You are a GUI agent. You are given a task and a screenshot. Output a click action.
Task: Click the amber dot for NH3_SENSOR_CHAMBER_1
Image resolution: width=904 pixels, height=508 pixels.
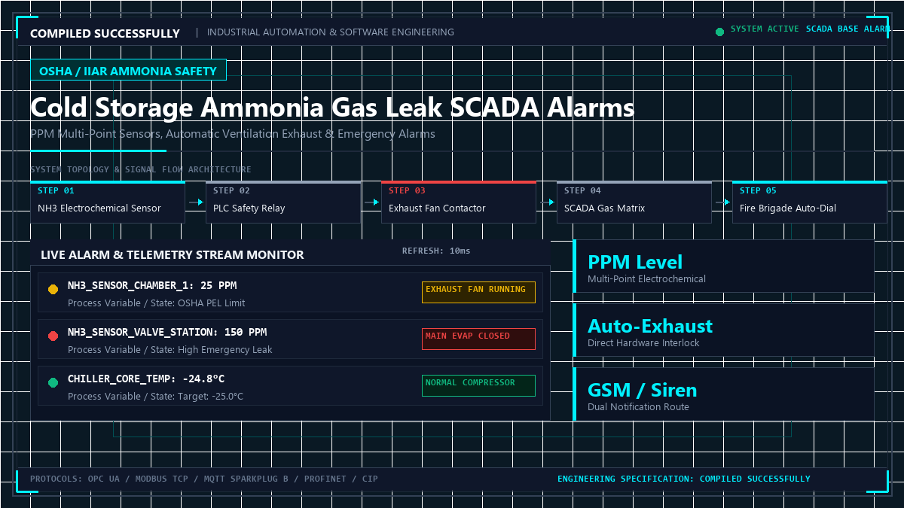[x=53, y=289]
